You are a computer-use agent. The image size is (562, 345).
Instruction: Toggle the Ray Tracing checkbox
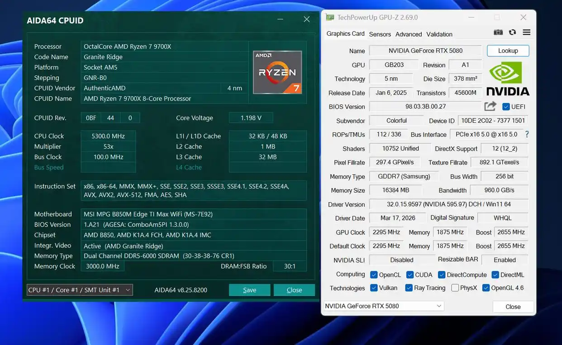click(x=409, y=288)
